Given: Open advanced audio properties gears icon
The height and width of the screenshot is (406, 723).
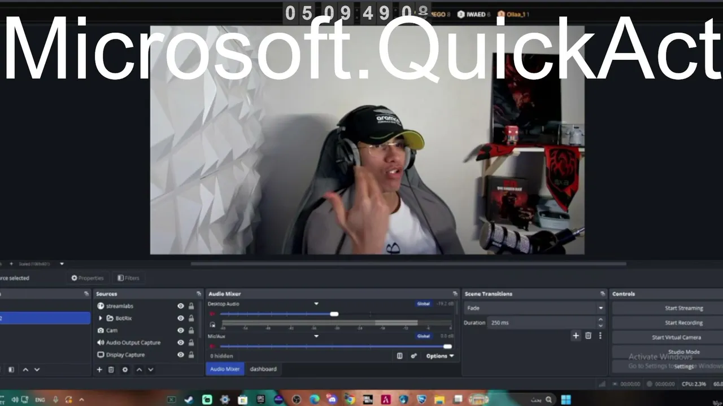Looking at the screenshot, I should (x=413, y=356).
